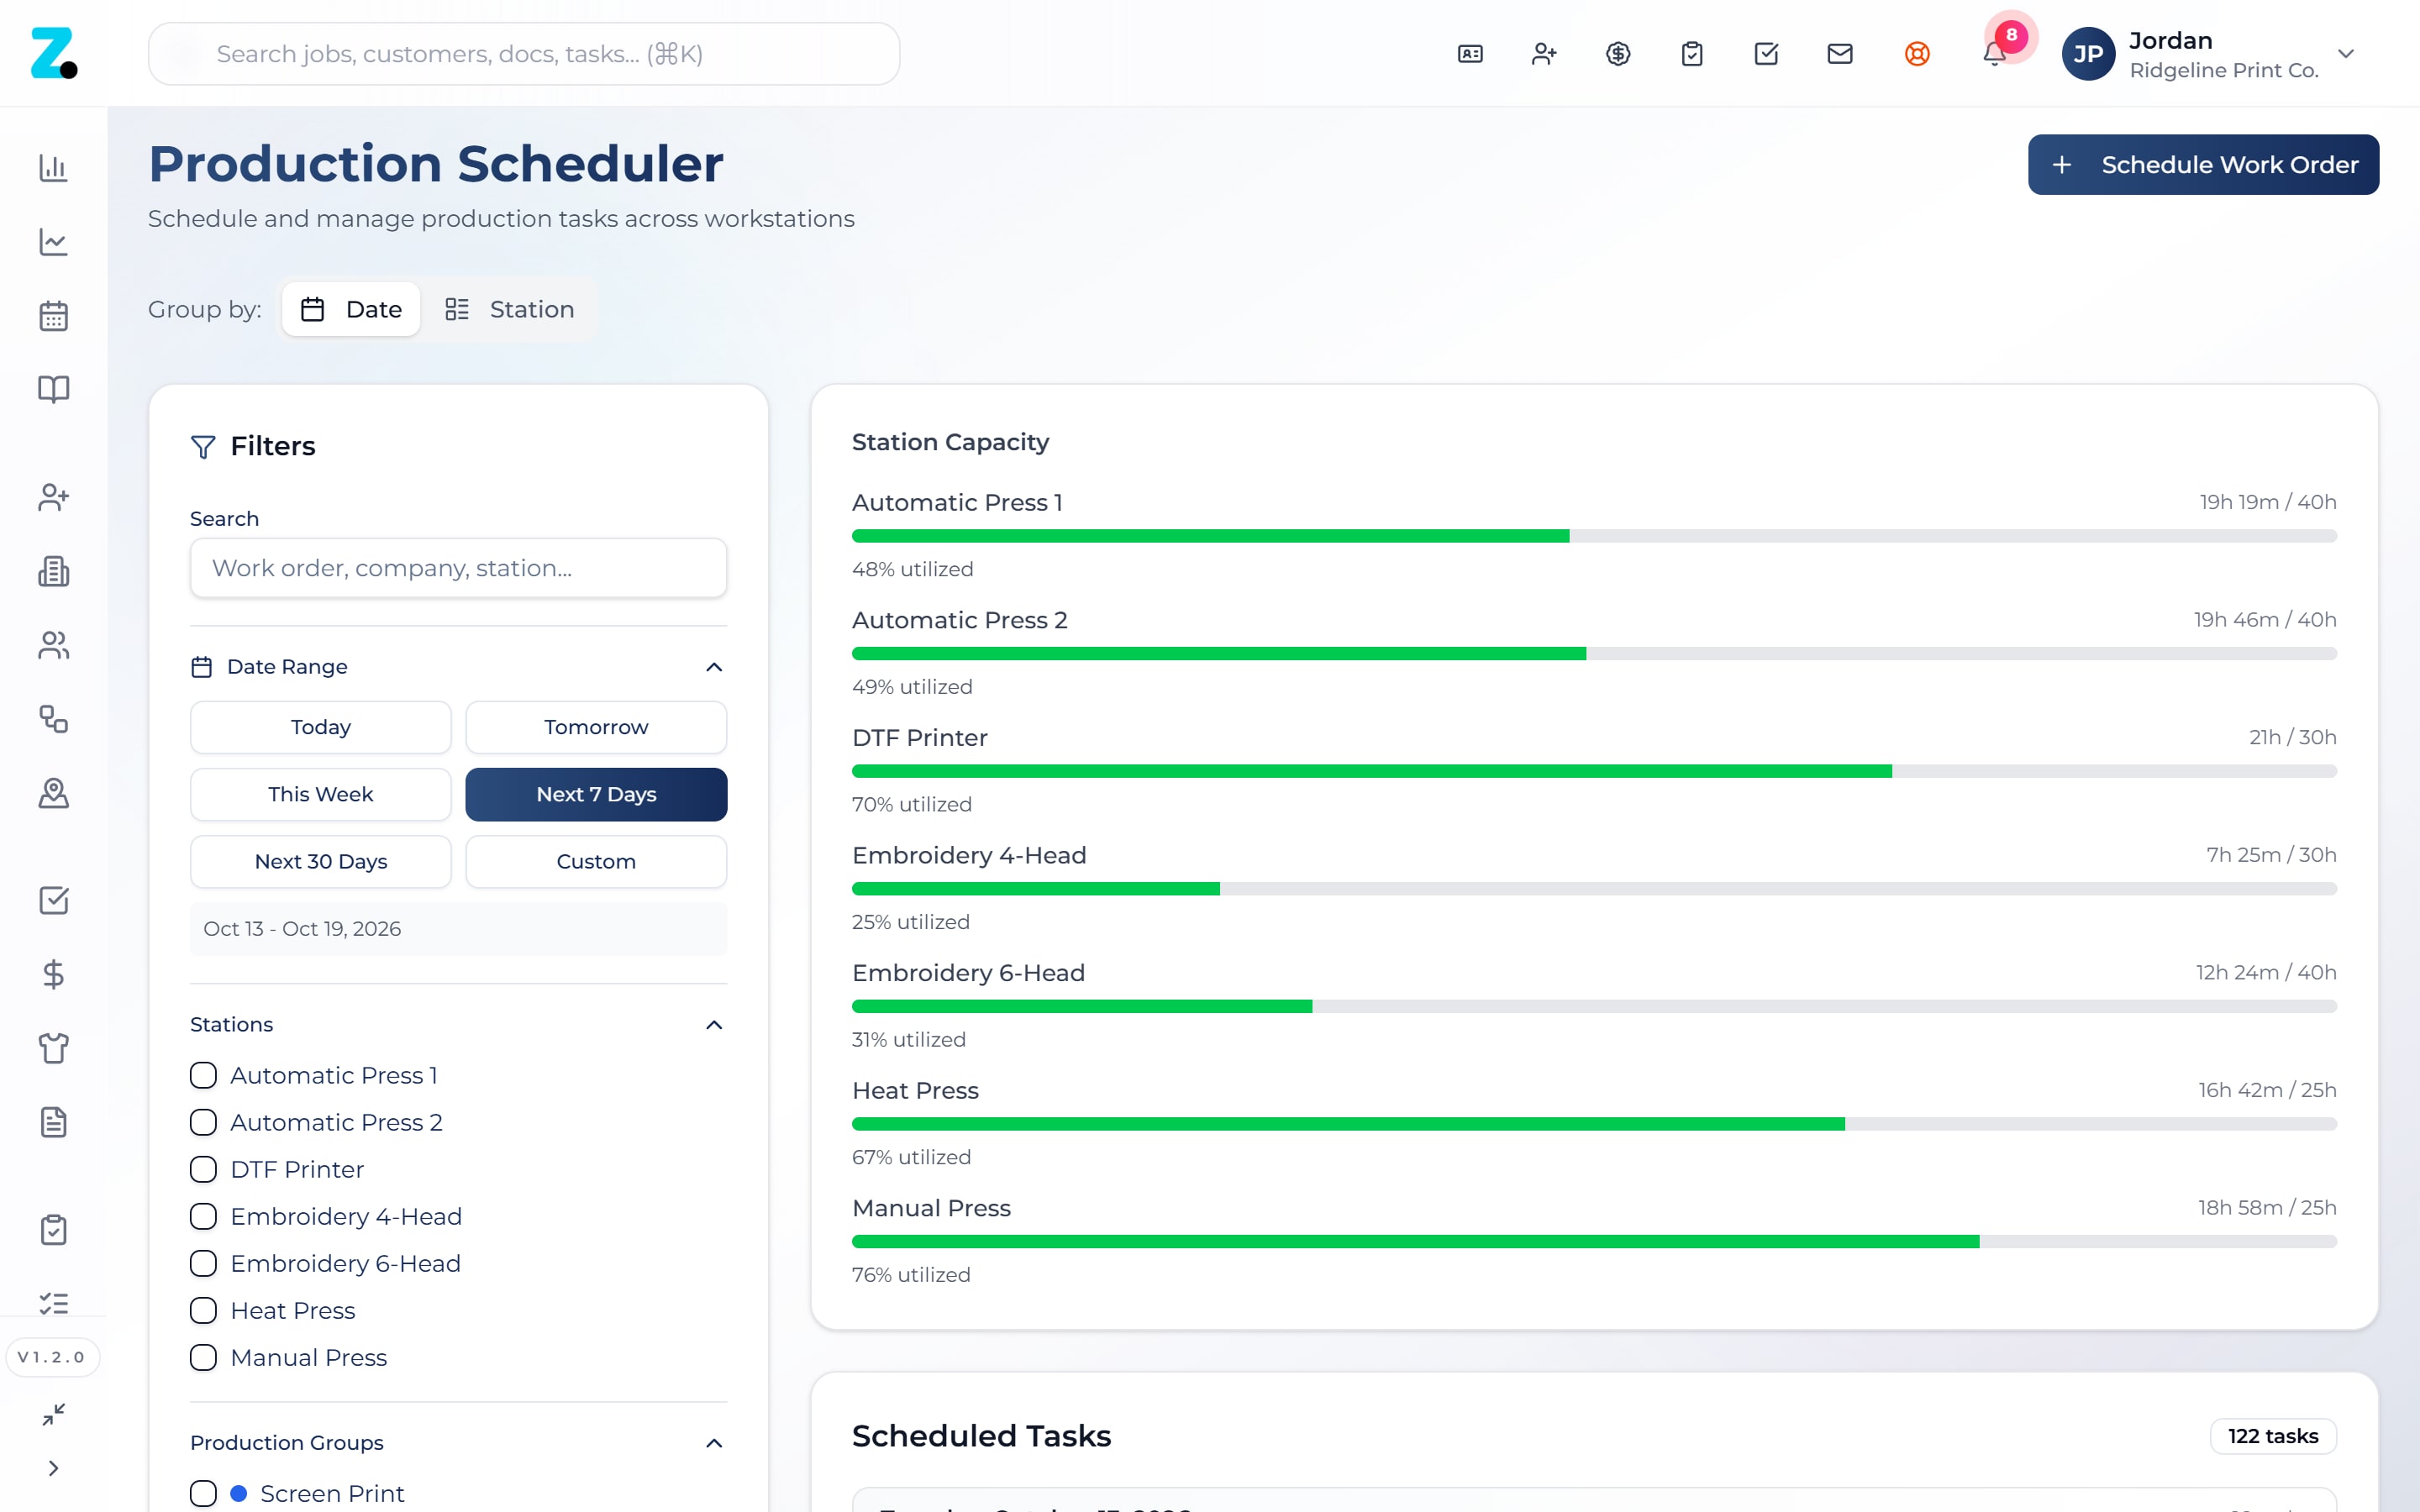The width and height of the screenshot is (2420, 1512).
Task: Click the ID card icon in header
Action: [1470, 54]
